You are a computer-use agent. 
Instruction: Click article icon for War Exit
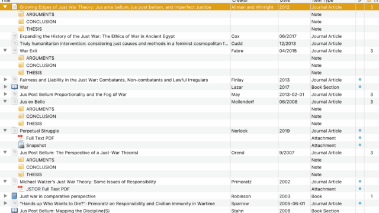point(14,51)
